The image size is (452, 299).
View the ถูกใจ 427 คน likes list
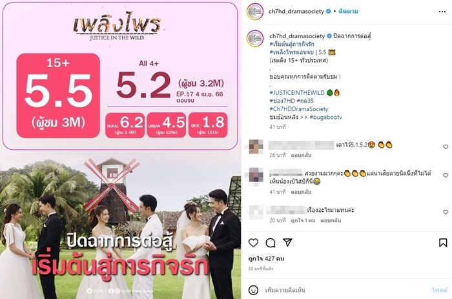tap(266, 258)
